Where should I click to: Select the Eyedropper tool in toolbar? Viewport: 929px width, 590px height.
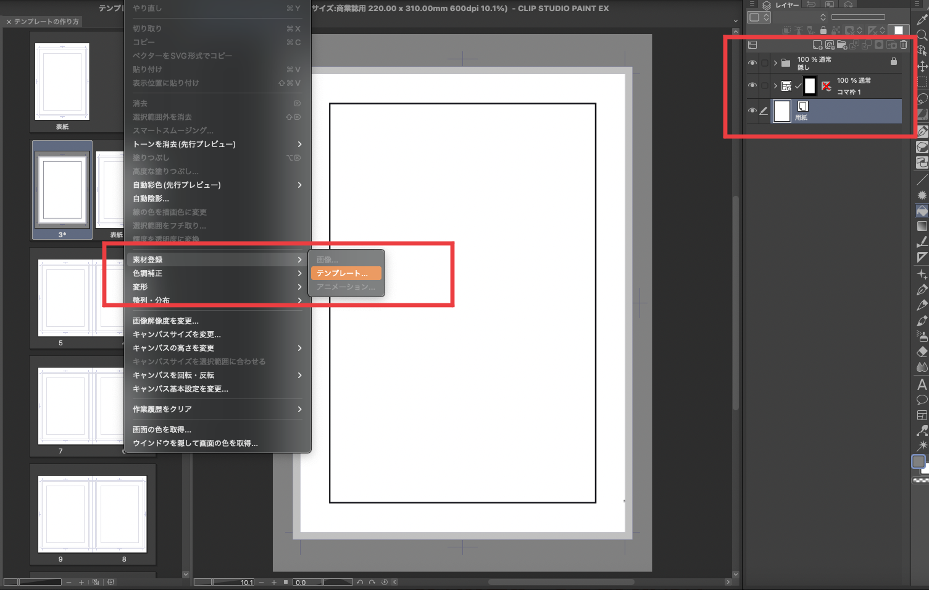[x=922, y=20]
